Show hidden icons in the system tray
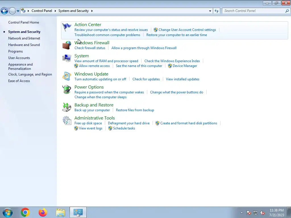Image resolution: width=291 pixels, height=218 pixels. click(242, 213)
